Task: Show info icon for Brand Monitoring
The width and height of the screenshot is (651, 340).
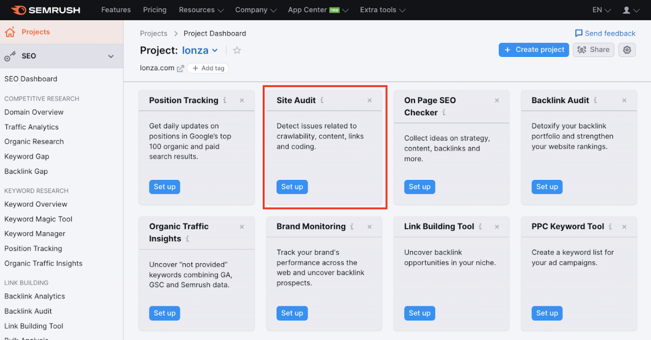Action: (x=352, y=227)
